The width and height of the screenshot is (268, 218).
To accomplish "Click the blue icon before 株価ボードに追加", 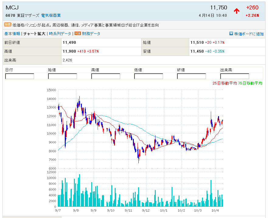I will pos(231,34).
